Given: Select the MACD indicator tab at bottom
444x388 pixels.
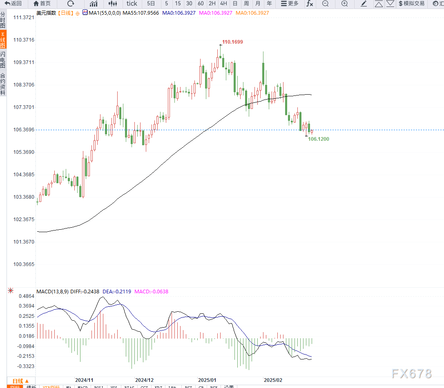Looking at the screenshot, I should (83, 387).
